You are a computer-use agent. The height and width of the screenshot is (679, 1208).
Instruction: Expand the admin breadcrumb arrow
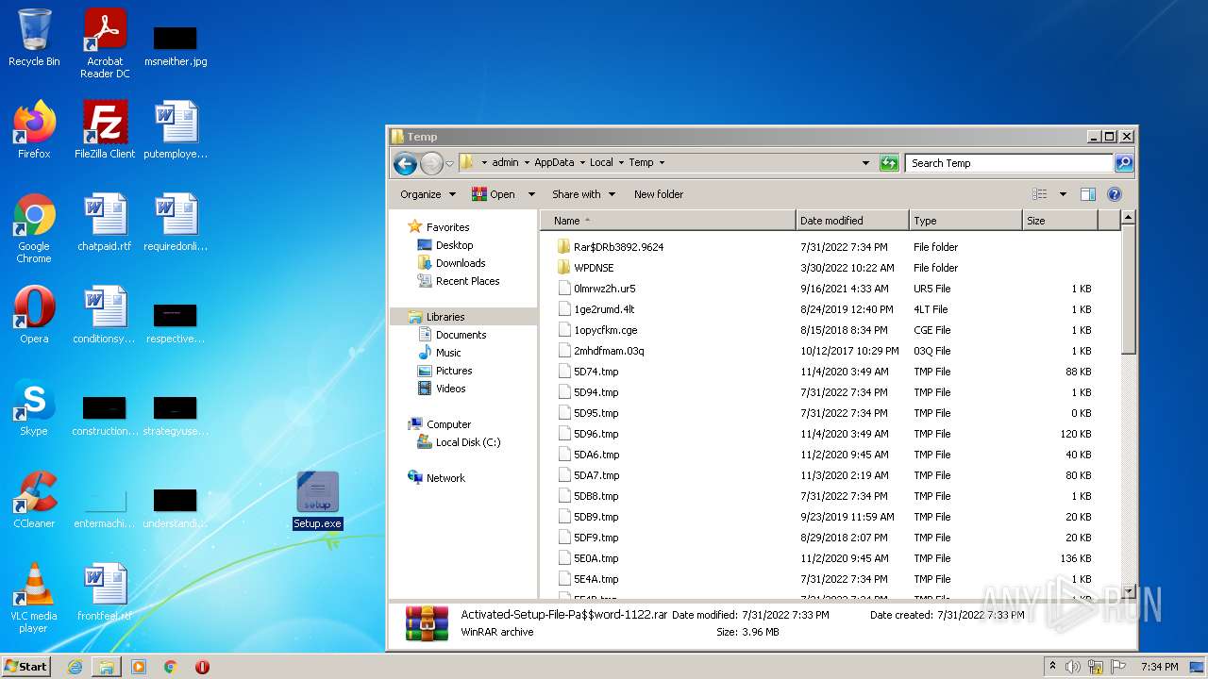[527, 163]
